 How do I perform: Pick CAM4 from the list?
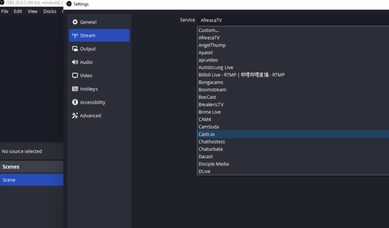(x=293, y=119)
